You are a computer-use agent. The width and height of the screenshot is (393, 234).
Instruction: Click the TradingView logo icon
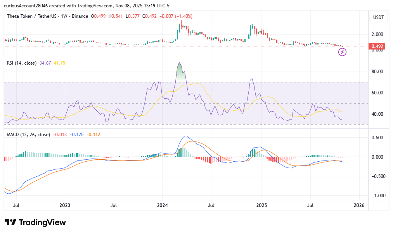click(x=10, y=223)
